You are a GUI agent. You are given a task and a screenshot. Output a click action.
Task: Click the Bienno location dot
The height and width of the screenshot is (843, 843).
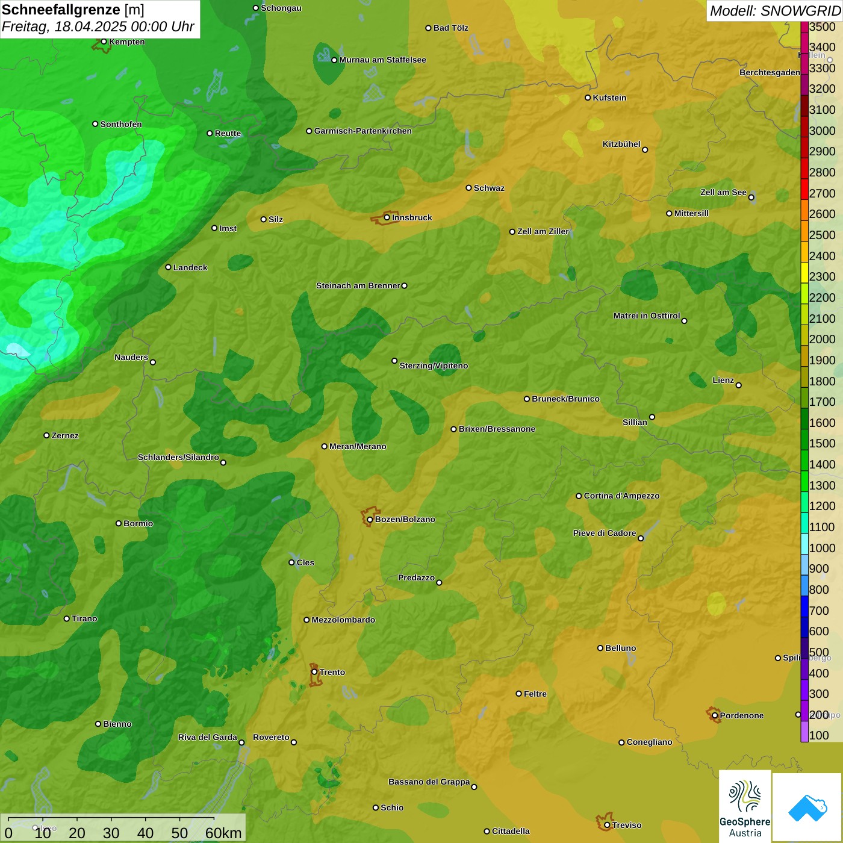98,724
